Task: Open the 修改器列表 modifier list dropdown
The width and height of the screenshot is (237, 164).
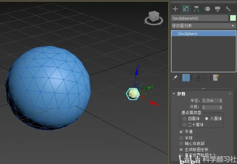Action: pyautogui.click(x=204, y=26)
